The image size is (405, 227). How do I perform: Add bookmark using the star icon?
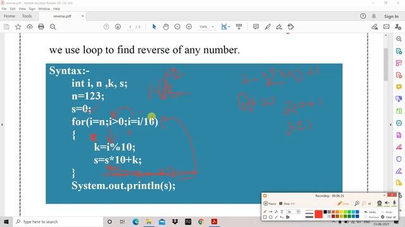pyautogui.click(x=18, y=26)
